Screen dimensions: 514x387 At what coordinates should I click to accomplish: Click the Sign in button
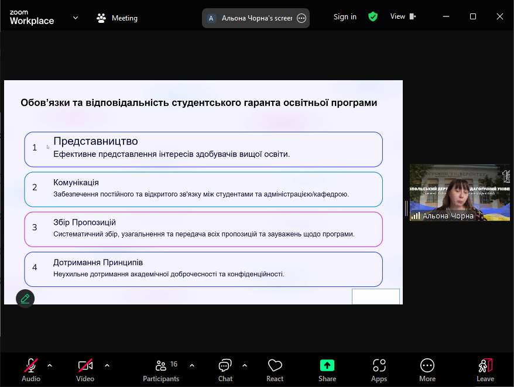[x=345, y=17]
